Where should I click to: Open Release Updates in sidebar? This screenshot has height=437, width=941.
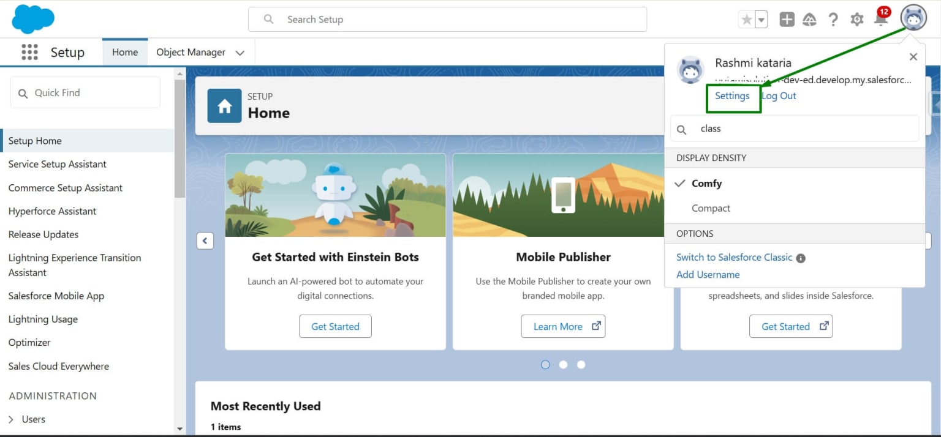coord(43,234)
